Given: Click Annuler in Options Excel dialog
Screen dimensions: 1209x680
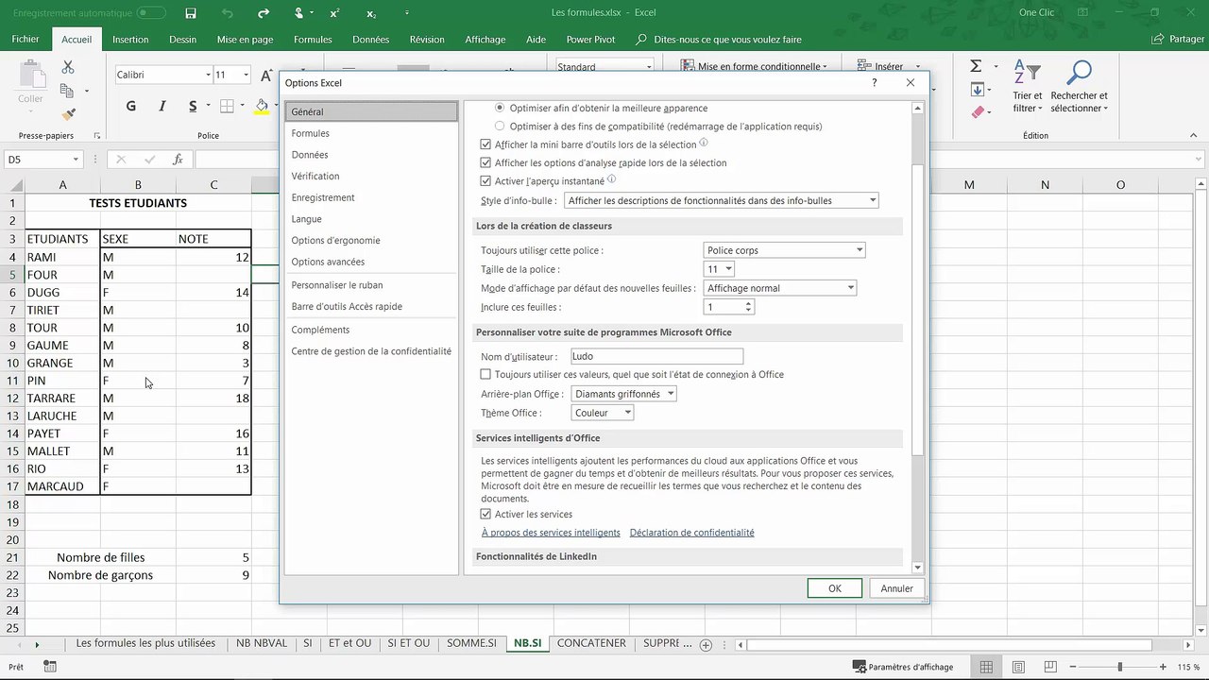Looking at the screenshot, I should (896, 588).
